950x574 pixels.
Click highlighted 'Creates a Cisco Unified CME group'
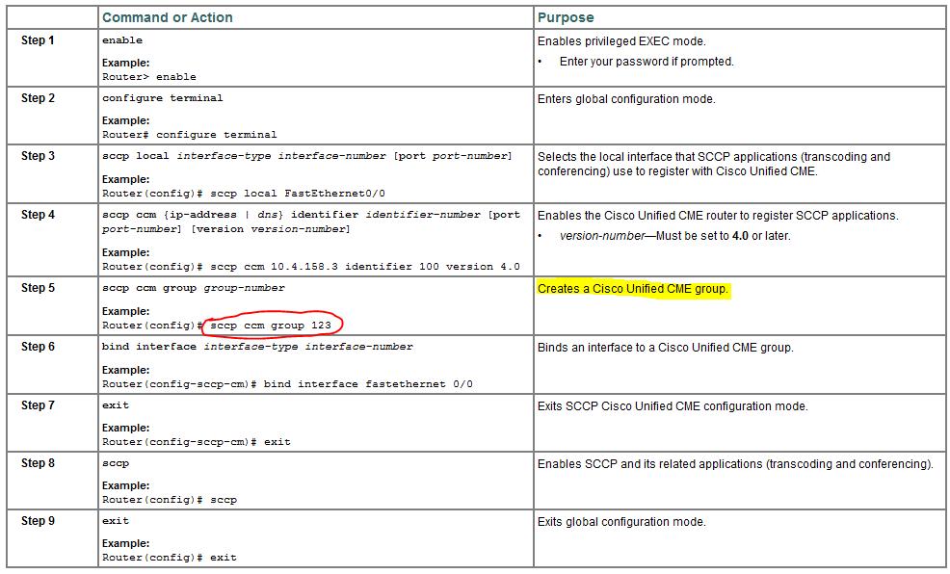coord(632,289)
